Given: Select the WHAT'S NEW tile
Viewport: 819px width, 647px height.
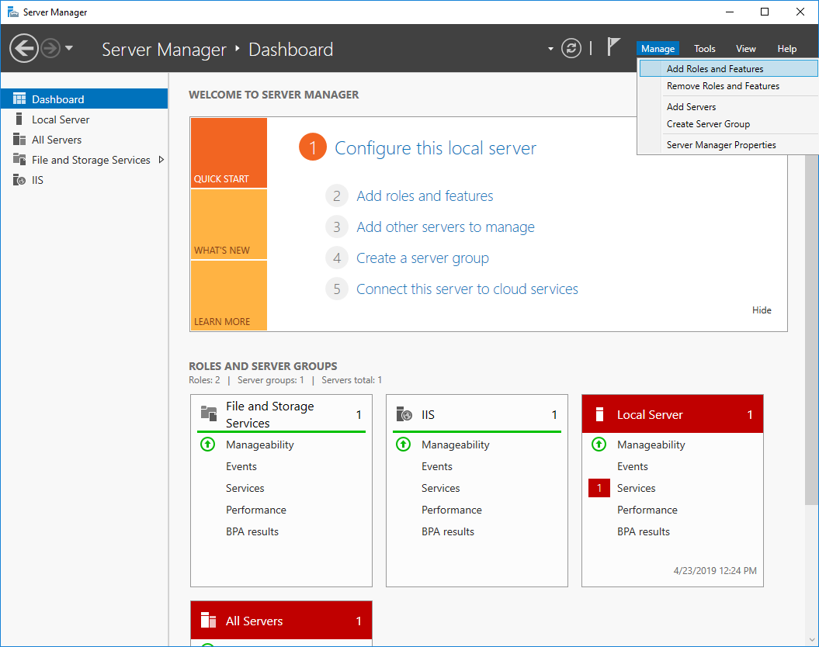Looking at the screenshot, I should coord(229,224).
